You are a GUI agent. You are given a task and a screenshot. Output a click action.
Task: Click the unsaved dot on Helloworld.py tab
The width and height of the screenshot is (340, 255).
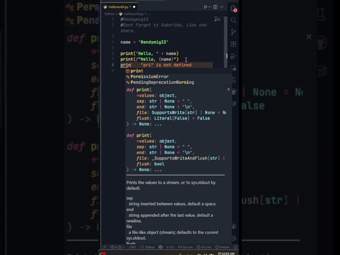[x=134, y=7]
